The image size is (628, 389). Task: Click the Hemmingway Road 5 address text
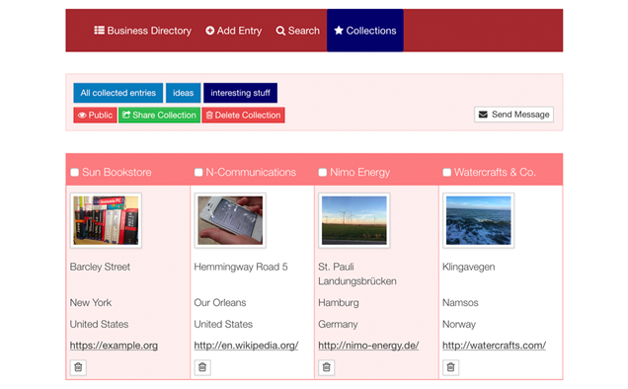(x=241, y=267)
